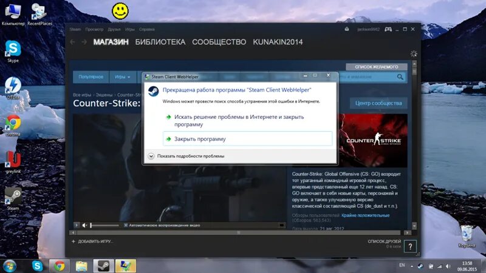Open the taskbar clock showing 13:58

pyautogui.click(x=467, y=266)
